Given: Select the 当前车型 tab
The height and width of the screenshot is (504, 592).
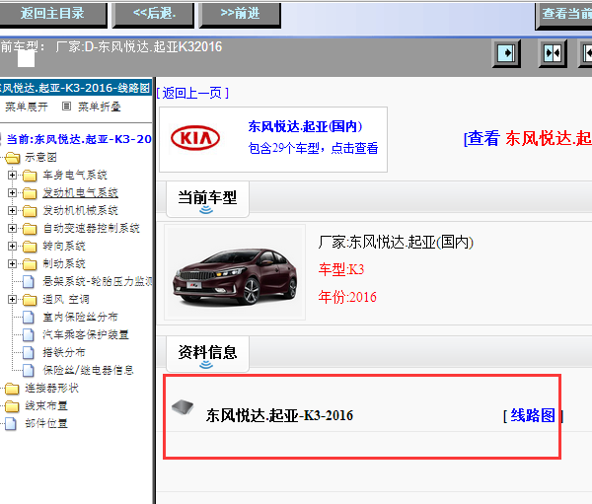Looking at the screenshot, I should point(207,198).
